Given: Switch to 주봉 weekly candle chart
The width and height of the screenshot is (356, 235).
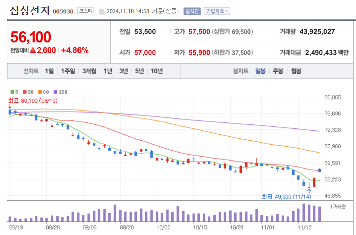Looking at the screenshot, I should point(278,71).
